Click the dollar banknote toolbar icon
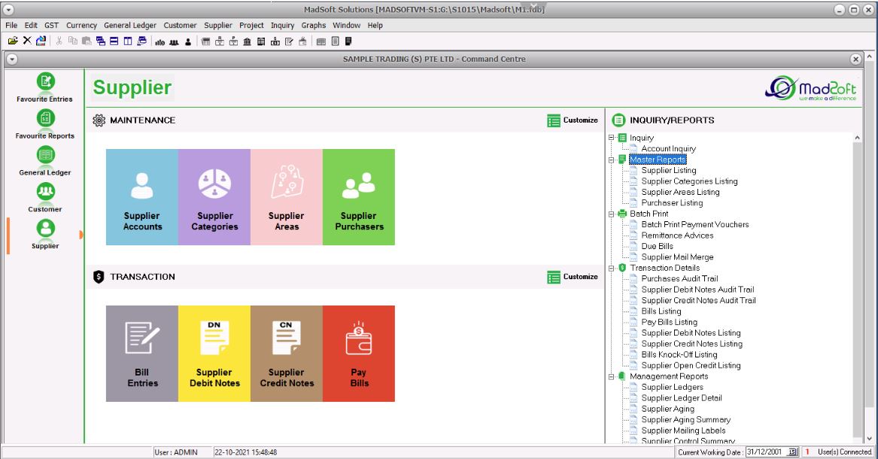878x459 pixels. coord(275,41)
